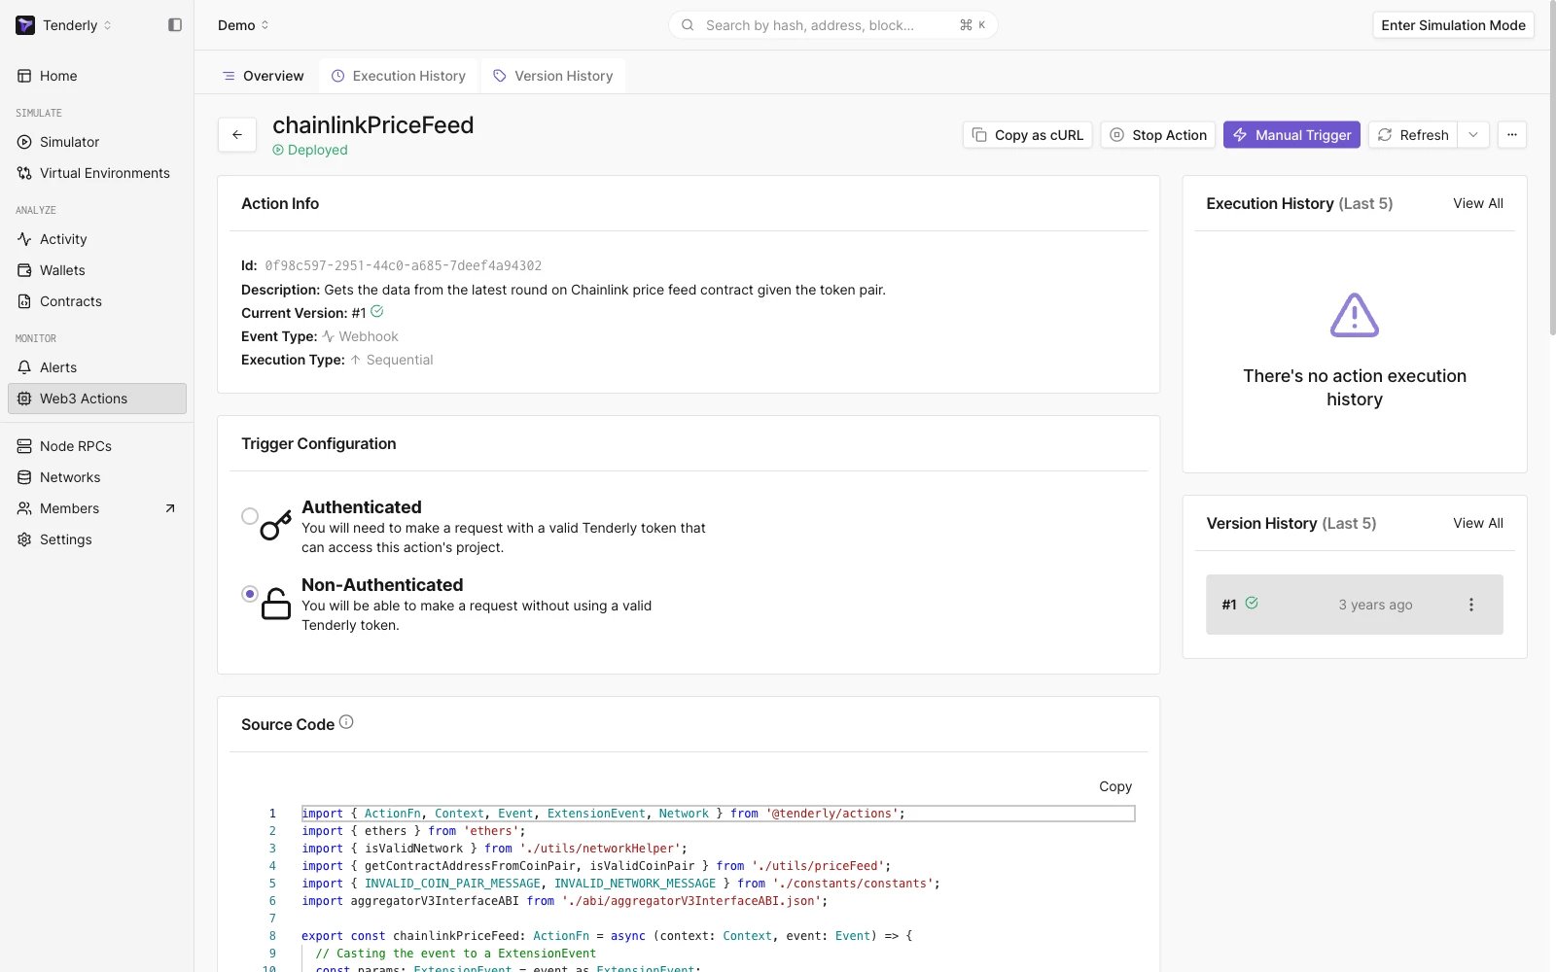This screenshot has height=972, width=1556.
Task: Expand the Refresh options dropdown arrow
Action: [x=1473, y=135]
